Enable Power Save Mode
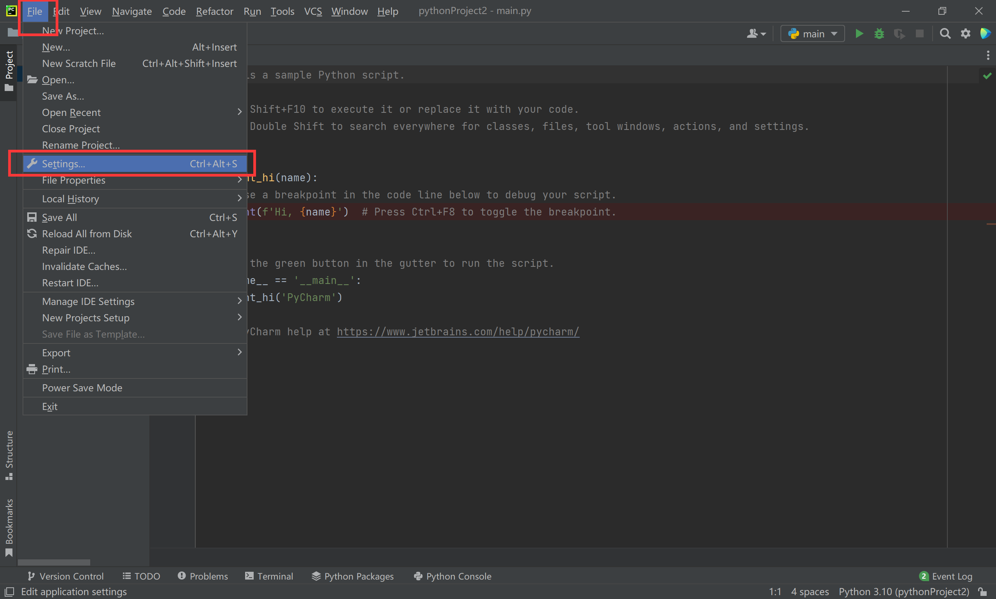 (x=82, y=387)
